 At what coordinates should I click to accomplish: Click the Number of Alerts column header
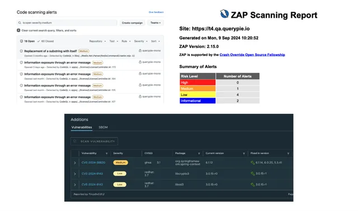238,76
